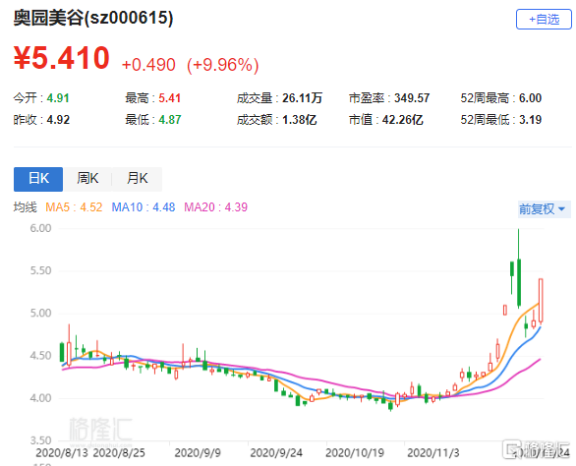Click the 5.00 y-axis label
The height and width of the screenshot is (466, 576).
coord(40,313)
